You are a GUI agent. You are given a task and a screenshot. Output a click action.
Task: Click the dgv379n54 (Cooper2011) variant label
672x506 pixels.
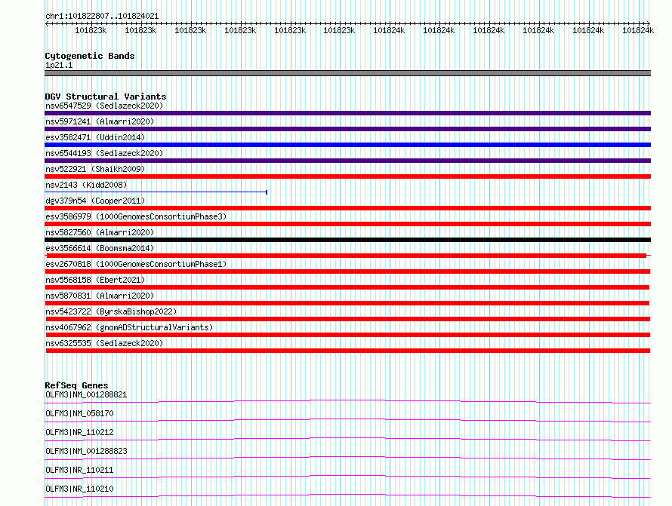coord(95,201)
